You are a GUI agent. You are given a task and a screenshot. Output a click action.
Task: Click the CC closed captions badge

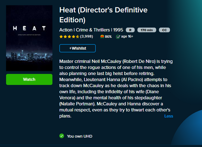164,30
